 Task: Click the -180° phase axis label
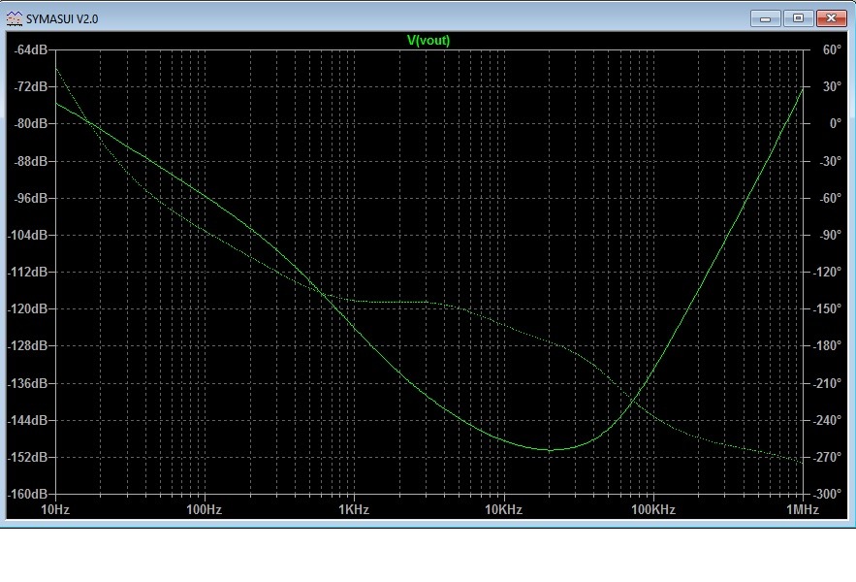coord(828,345)
